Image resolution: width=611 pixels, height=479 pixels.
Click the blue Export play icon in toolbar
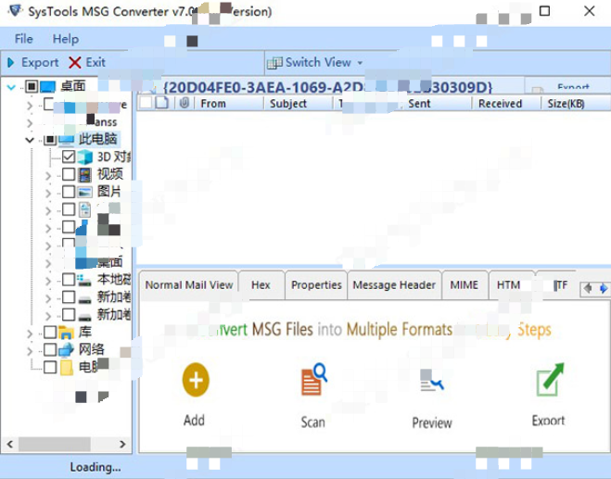11,62
